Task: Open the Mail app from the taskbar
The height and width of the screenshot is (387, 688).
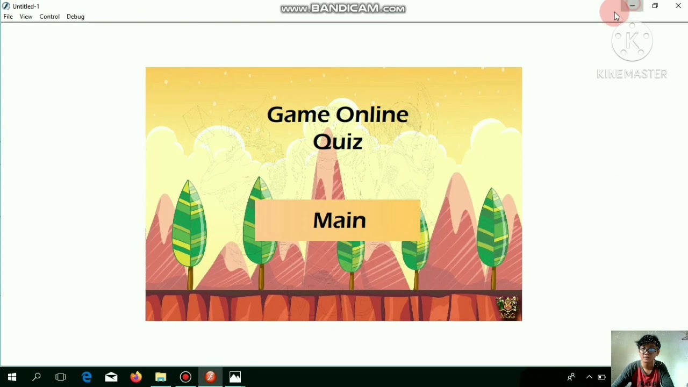Action: tap(111, 377)
